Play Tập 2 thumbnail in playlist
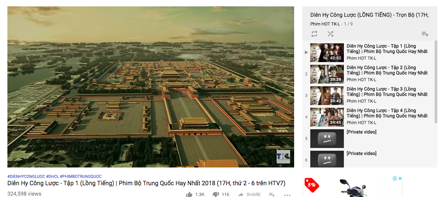This screenshot has width=438, height=197. pyautogui.click(x=327, y=74)
